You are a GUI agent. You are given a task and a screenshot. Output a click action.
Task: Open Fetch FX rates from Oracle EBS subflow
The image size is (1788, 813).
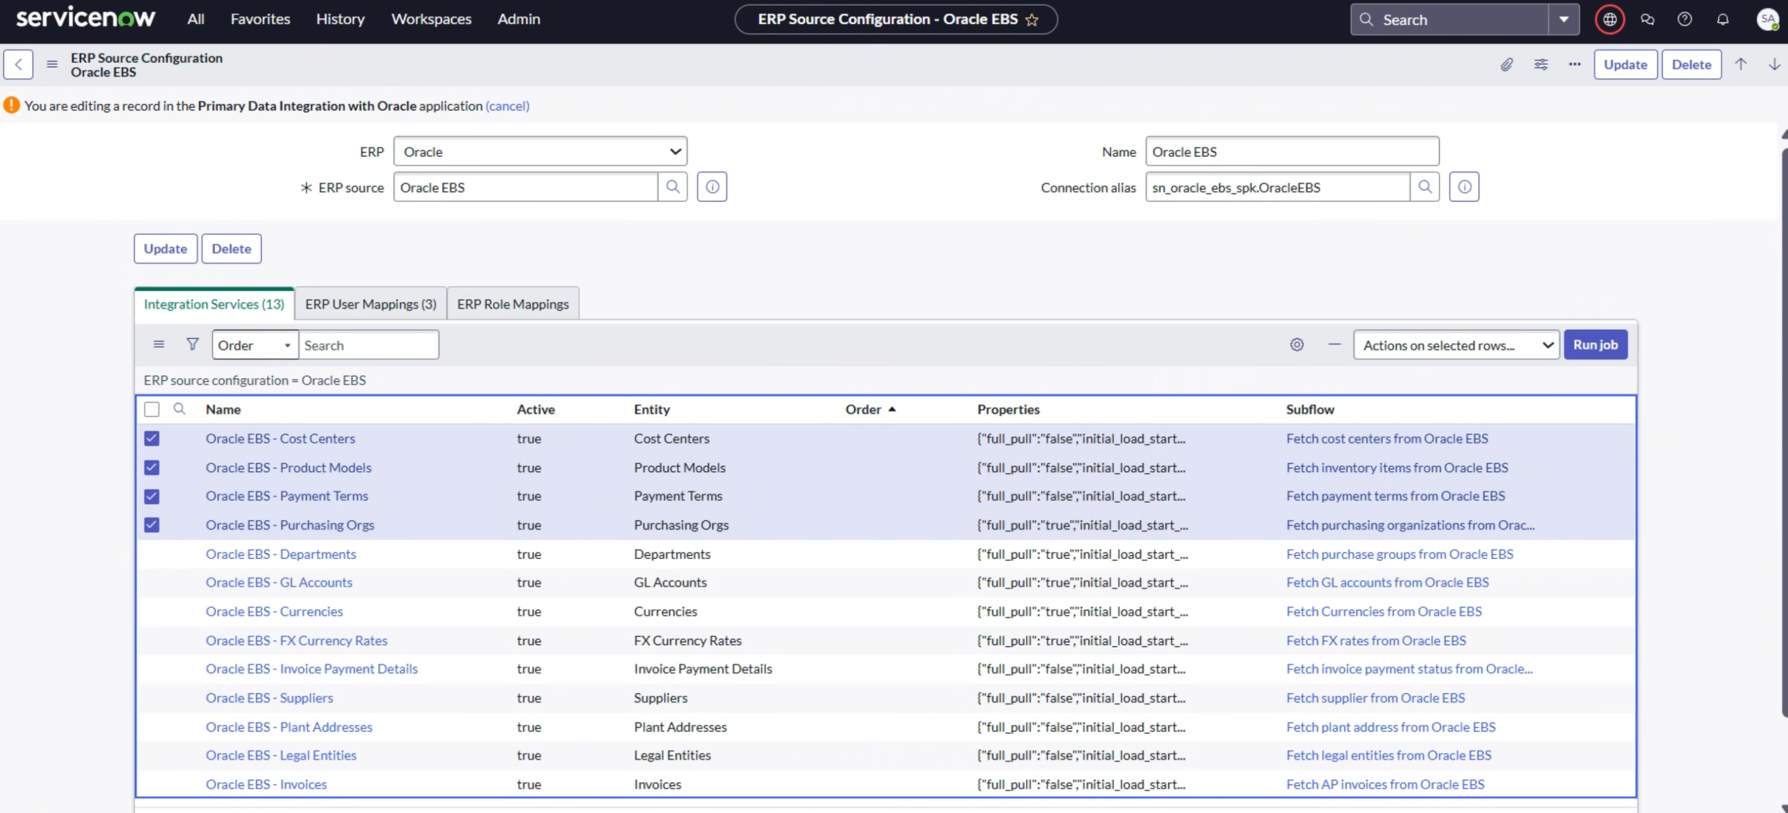(1376, 640)
